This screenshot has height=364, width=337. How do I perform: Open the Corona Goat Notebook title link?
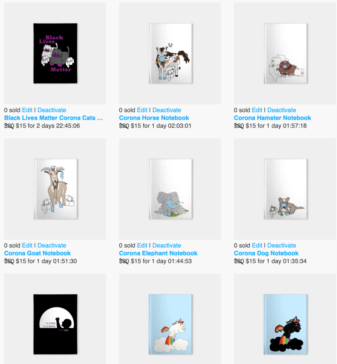tap(37, 253)
